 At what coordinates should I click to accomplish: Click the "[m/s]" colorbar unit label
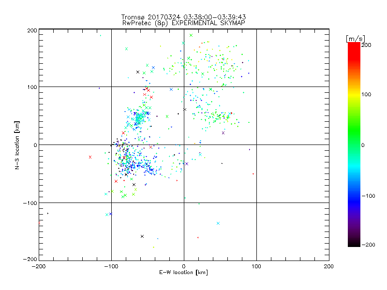click(x=355, y=39)
